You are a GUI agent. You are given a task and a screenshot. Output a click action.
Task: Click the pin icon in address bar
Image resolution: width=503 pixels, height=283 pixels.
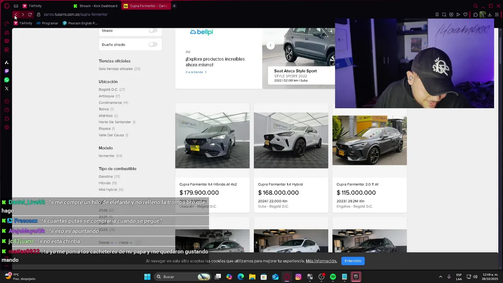coord(437,15)
